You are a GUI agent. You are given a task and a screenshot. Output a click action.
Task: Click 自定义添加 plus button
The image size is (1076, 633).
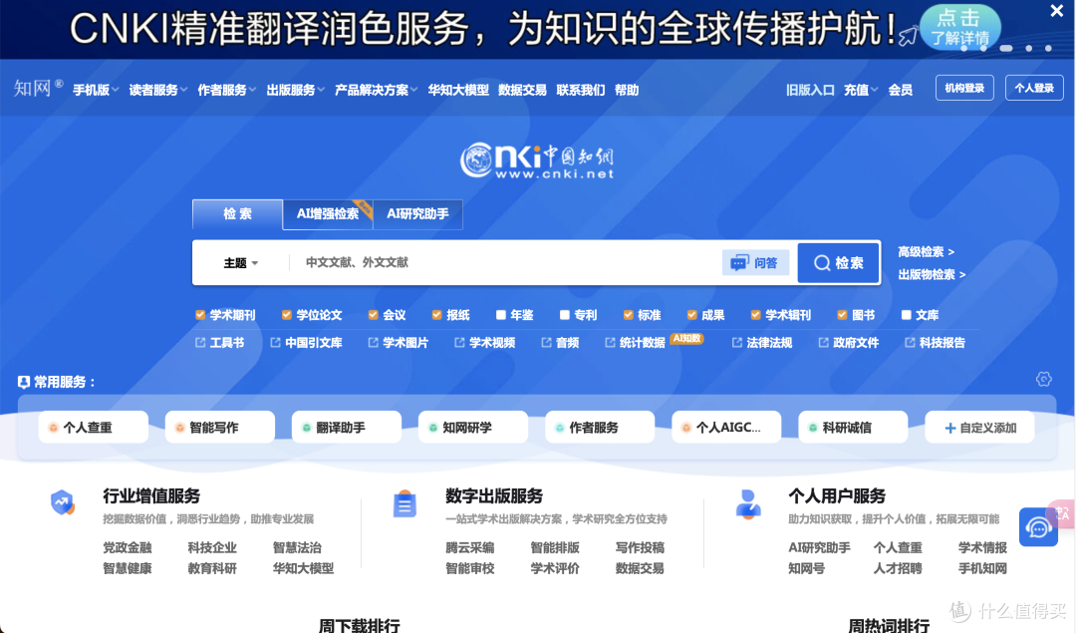click(x=980, y=427)
